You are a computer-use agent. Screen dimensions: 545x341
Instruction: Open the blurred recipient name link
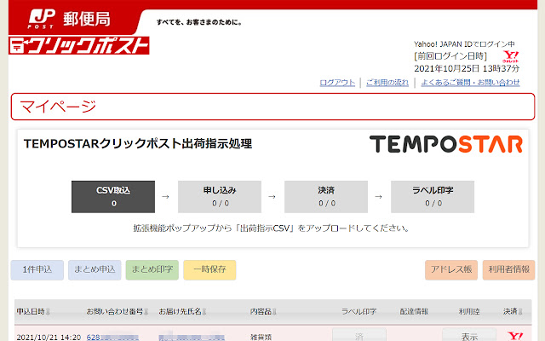point(192,338)
